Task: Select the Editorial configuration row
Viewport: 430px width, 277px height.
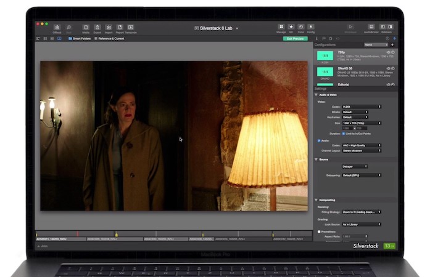Action: (x=356, y=84)
